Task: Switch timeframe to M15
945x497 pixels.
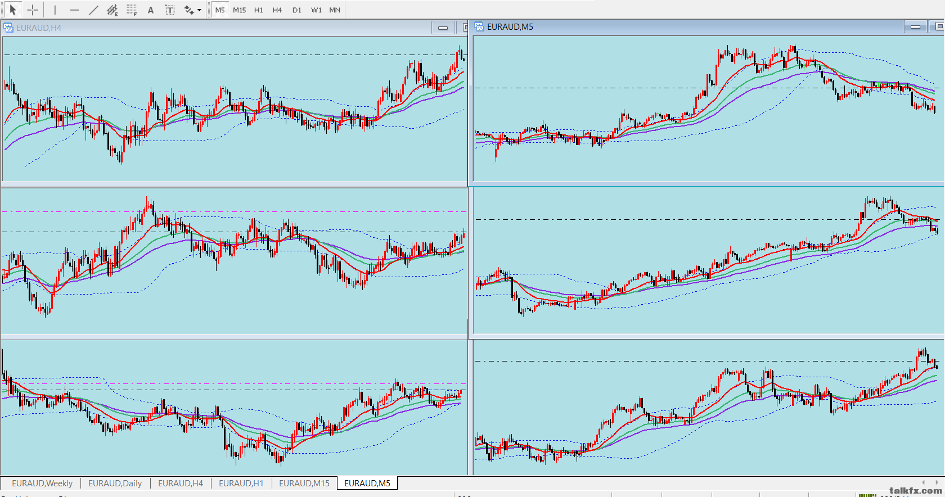Action: click(x=240, y=10)
